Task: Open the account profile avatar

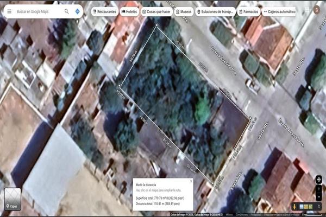Action: click(317, 9)
